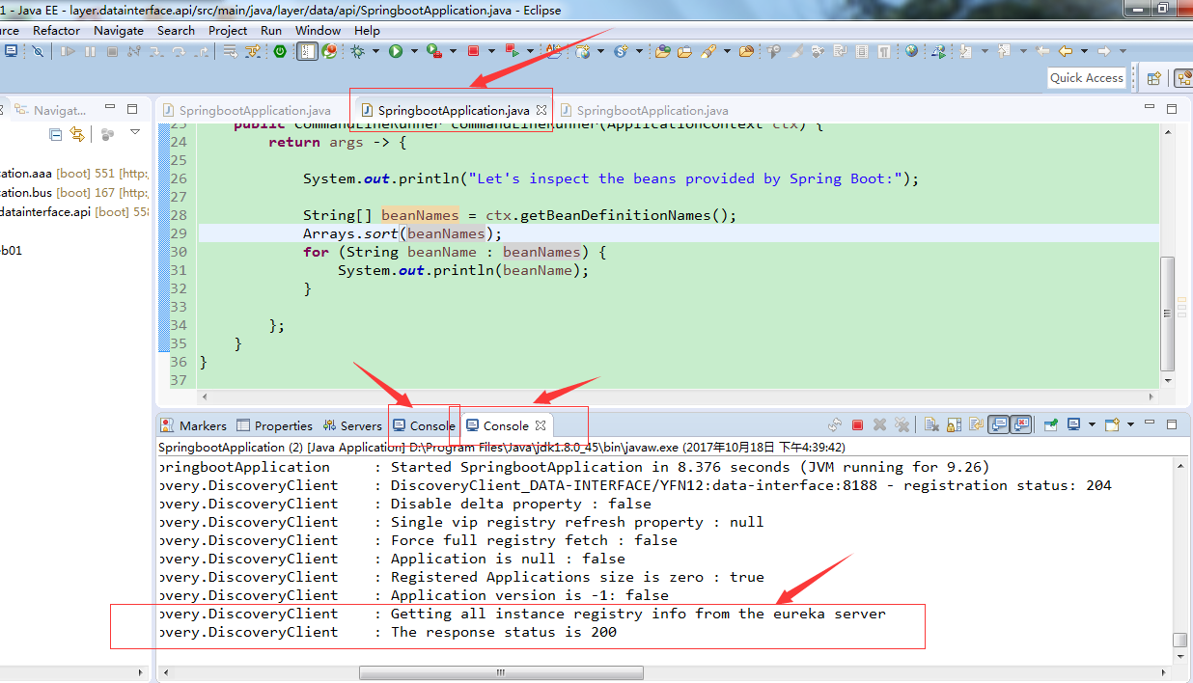
Task: Click the Open Console icon
Action: click(x=1112, y=424)
